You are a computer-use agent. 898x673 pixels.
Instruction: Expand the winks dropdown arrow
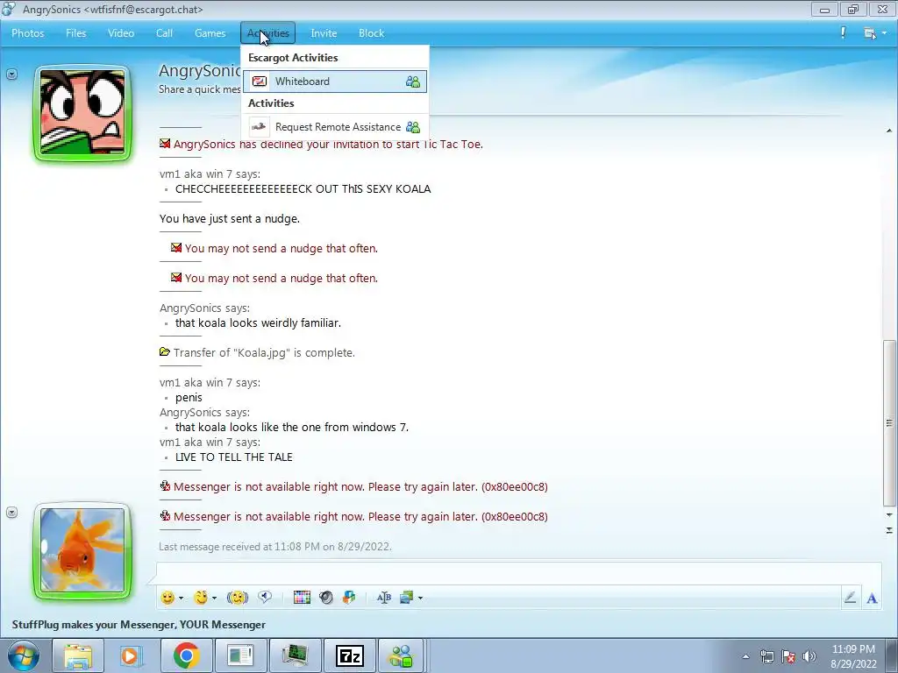214,598
